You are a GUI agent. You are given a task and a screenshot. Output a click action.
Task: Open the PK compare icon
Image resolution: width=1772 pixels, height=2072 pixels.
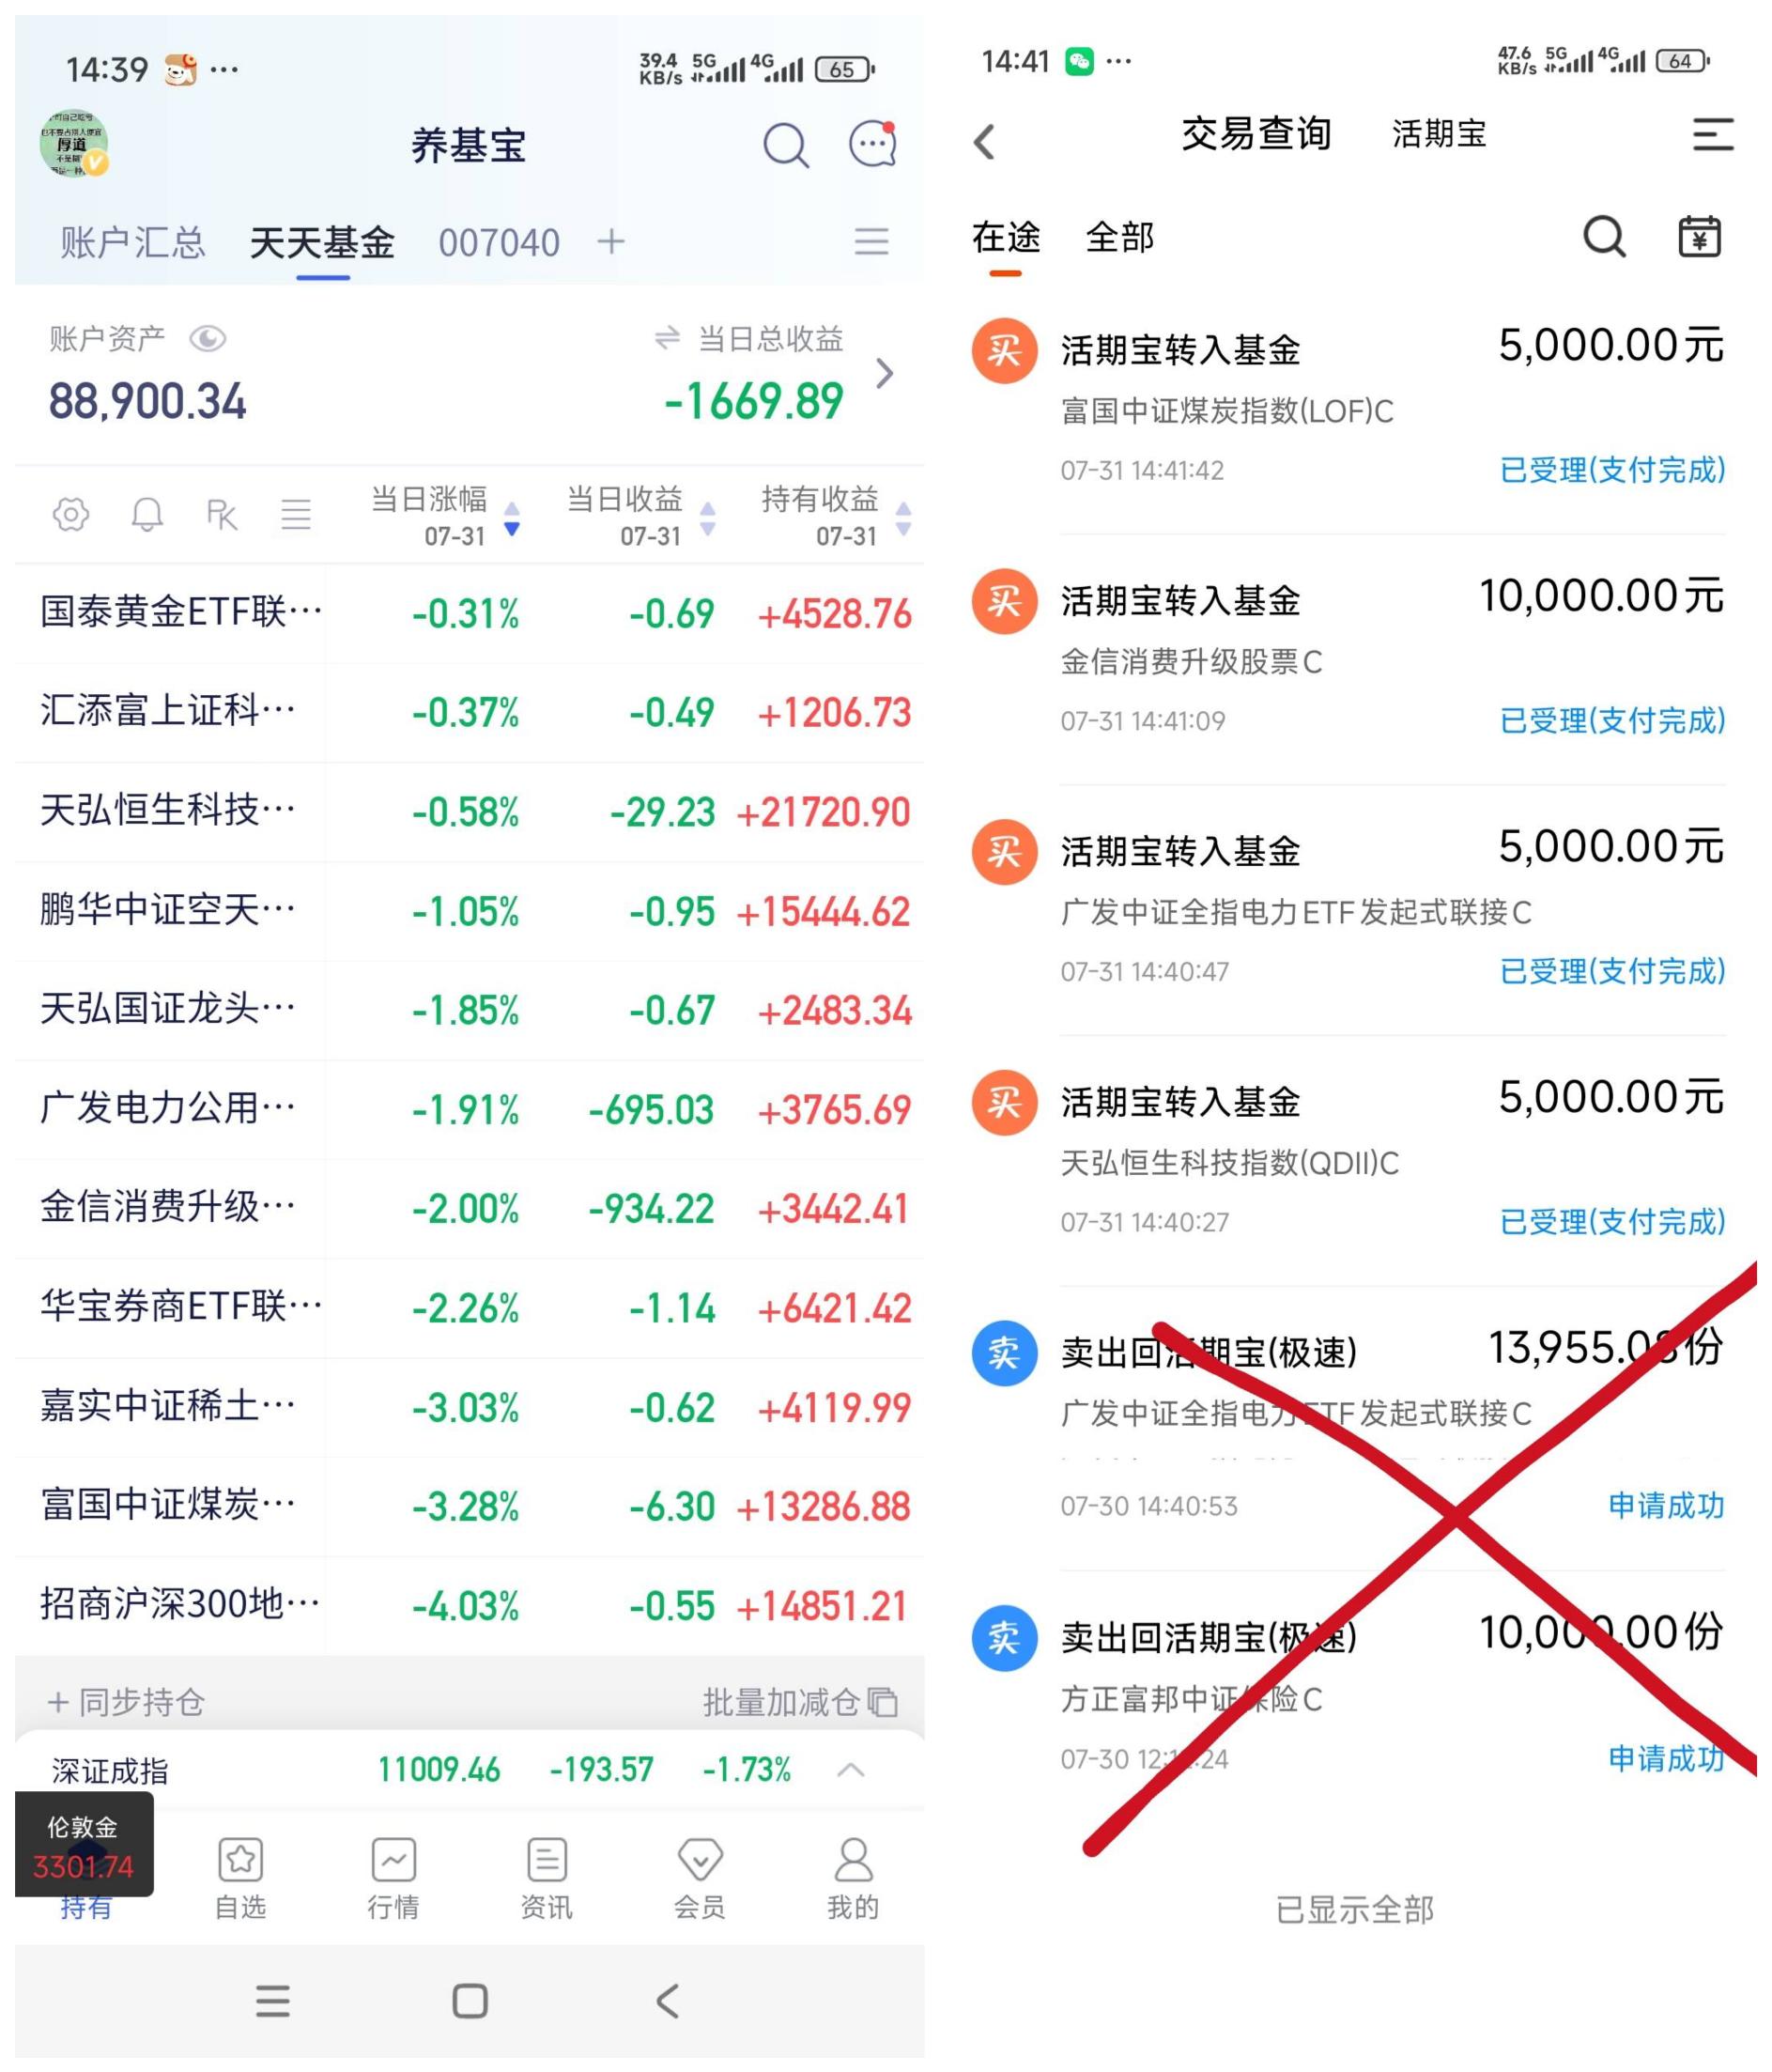coord(221,515)
